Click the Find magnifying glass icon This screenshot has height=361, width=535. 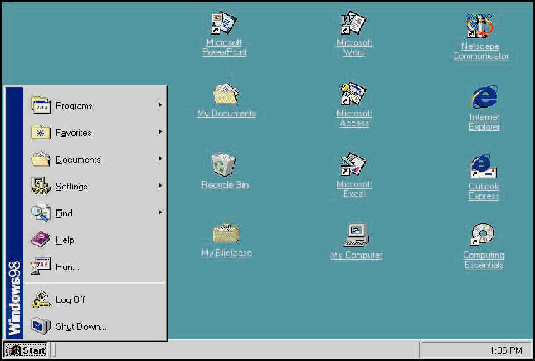[41, 213]
